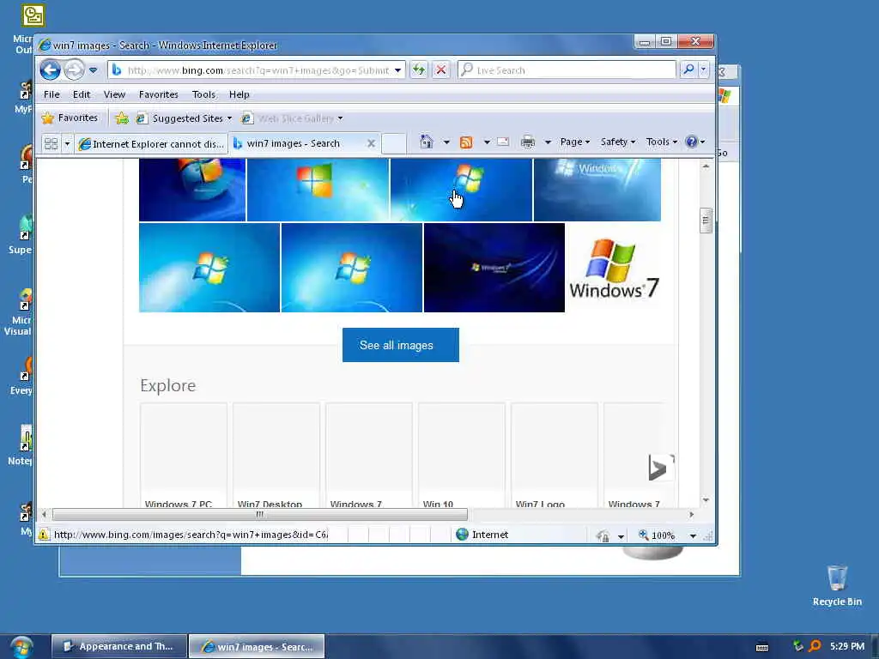Click the horizontal scrollbar right arrow
879x659 pixels.
tap(691, 514)
